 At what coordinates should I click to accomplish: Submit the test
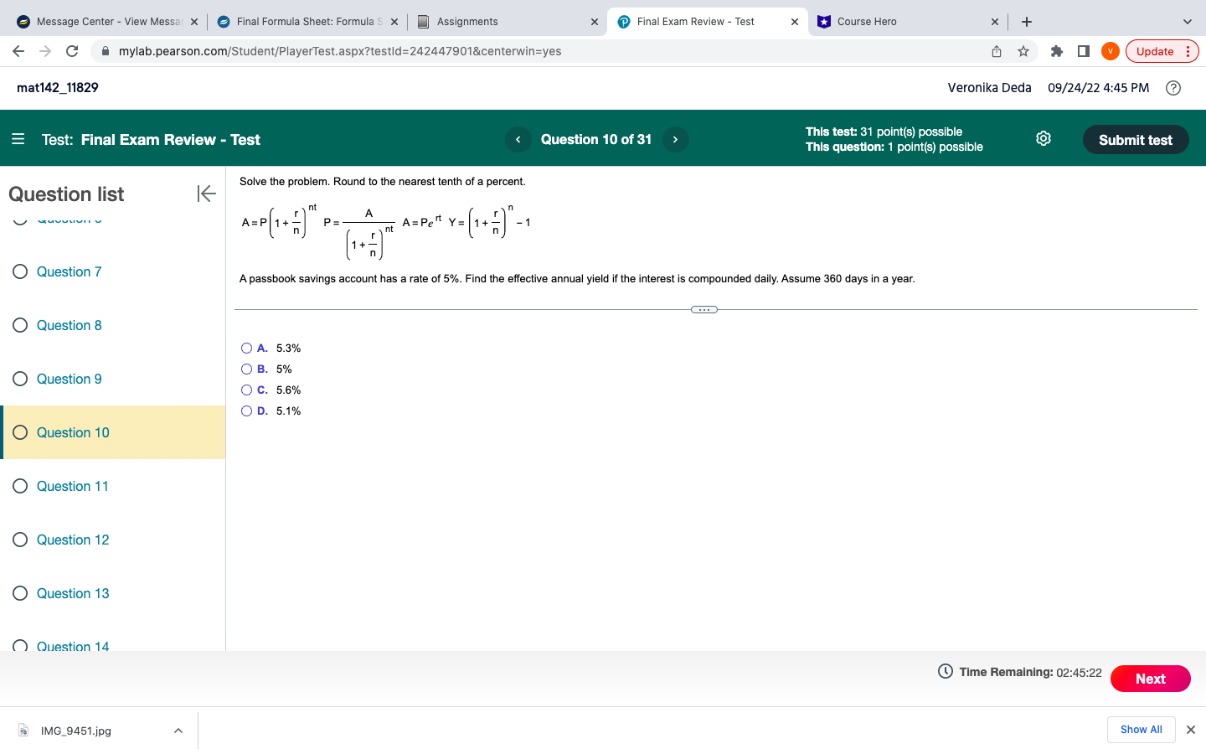(1136, 140)
